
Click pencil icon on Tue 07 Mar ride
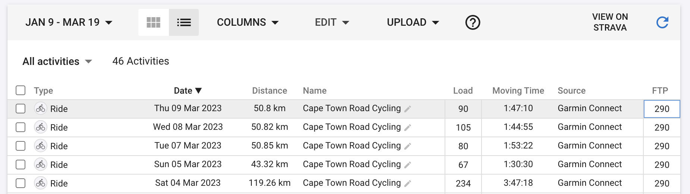(408, 146)
